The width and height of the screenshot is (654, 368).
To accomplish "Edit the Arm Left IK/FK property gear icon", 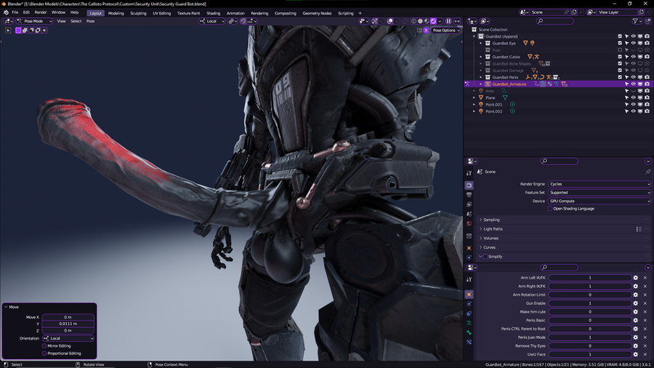I will point(636,278).
